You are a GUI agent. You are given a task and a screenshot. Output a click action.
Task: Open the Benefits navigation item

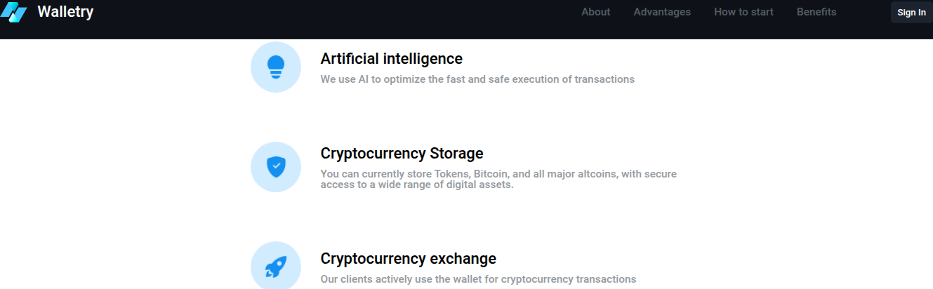tap(816, 12)
